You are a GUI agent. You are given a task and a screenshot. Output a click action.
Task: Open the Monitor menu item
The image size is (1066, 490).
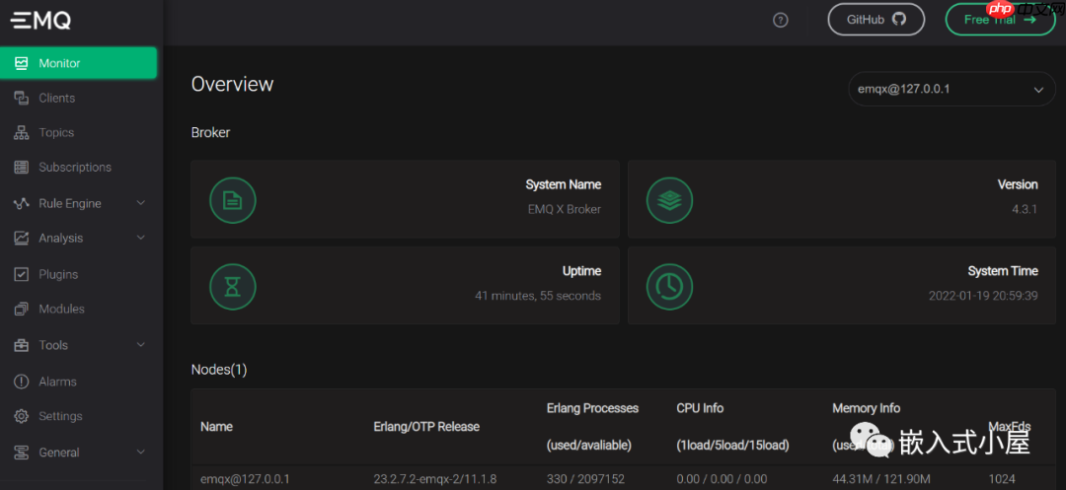click(x=79, y=63)
